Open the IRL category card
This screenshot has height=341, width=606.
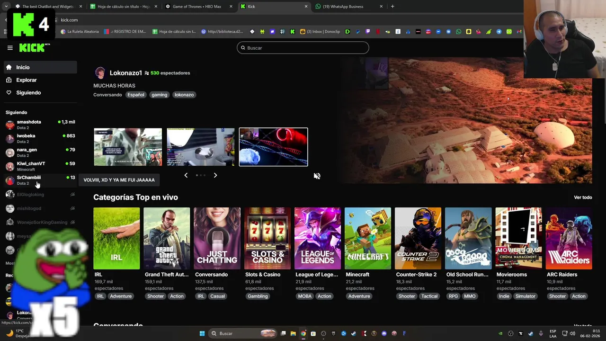[116, 238]
